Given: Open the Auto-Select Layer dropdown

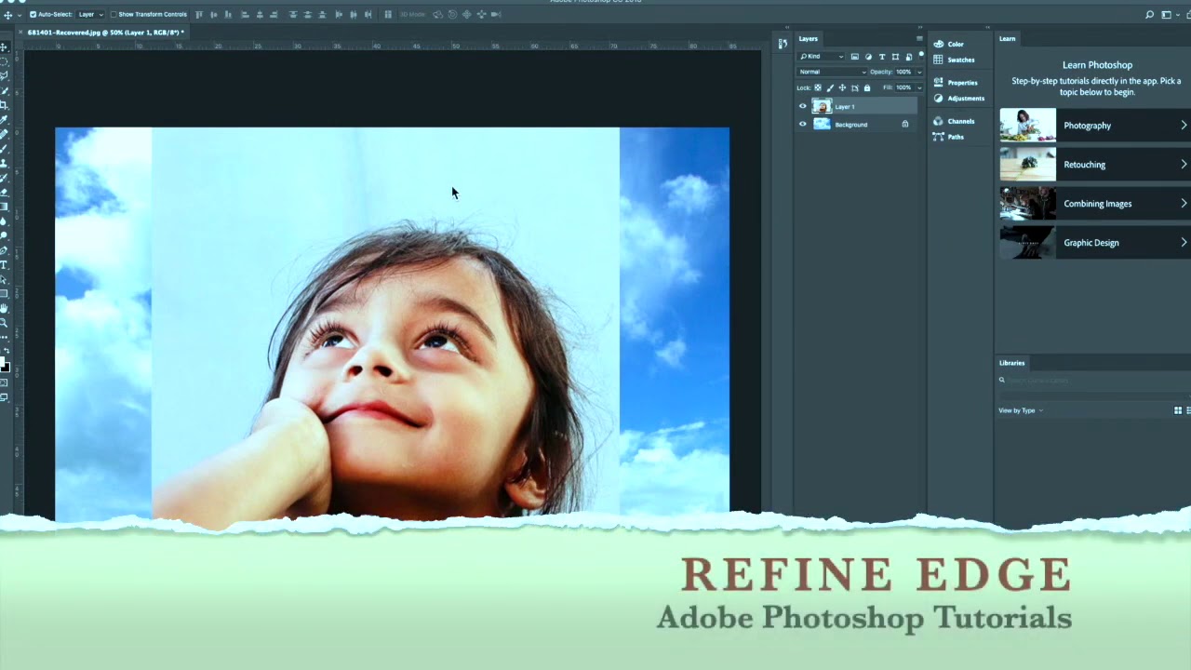Looking at the screenshot, I should [x=90, y=14].
